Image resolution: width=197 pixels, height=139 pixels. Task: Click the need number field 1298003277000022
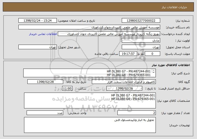coord(141,20)
